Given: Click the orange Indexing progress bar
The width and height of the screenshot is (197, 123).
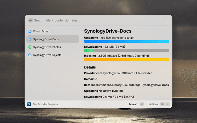Looking at the screenshot, I should (x=127, y=59).
